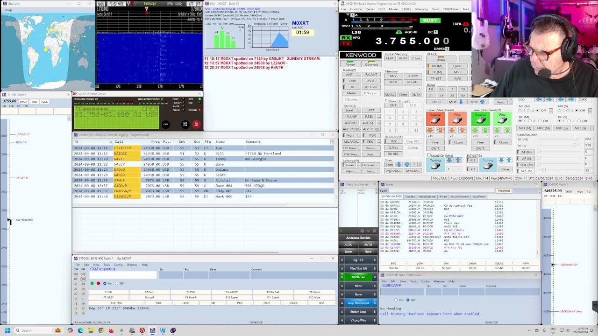Click blue left arrow beside the 200 value
This screenshot has width=598, height=336.
[x=539, y=99]
